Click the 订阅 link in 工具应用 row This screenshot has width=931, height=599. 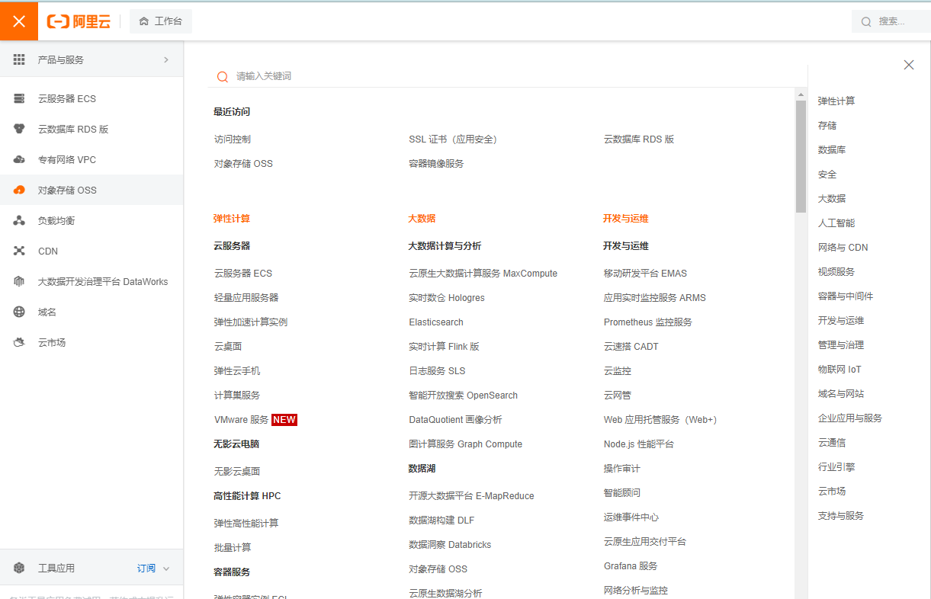click(x=146, y=568)
